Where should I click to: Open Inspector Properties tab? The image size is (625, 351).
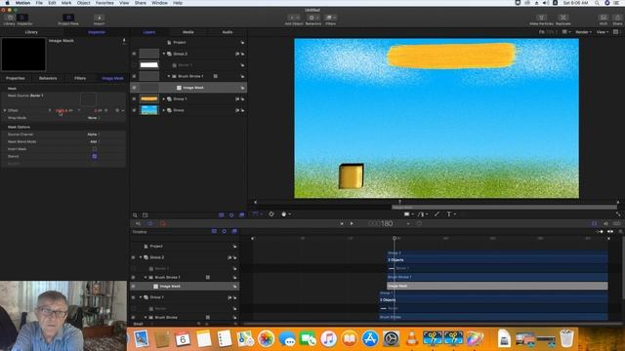point(16,78)
